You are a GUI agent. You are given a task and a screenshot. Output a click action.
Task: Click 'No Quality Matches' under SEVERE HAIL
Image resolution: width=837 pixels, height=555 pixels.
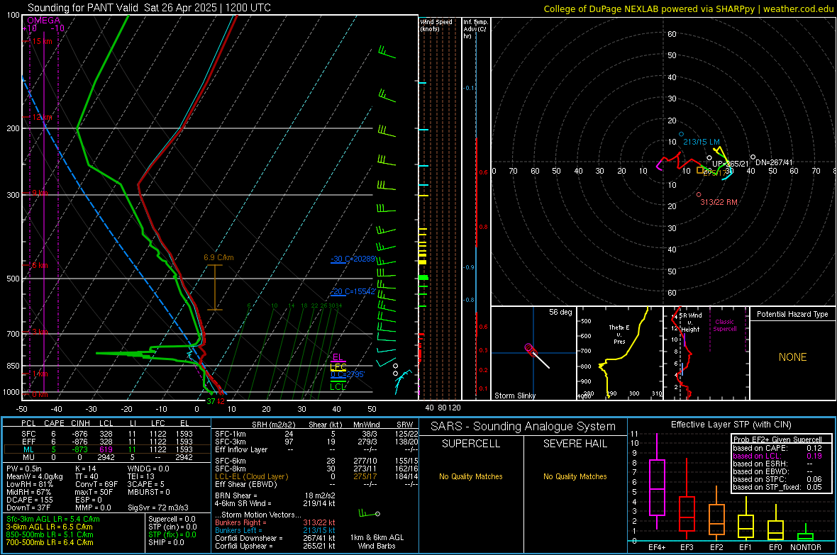point(575,476)
